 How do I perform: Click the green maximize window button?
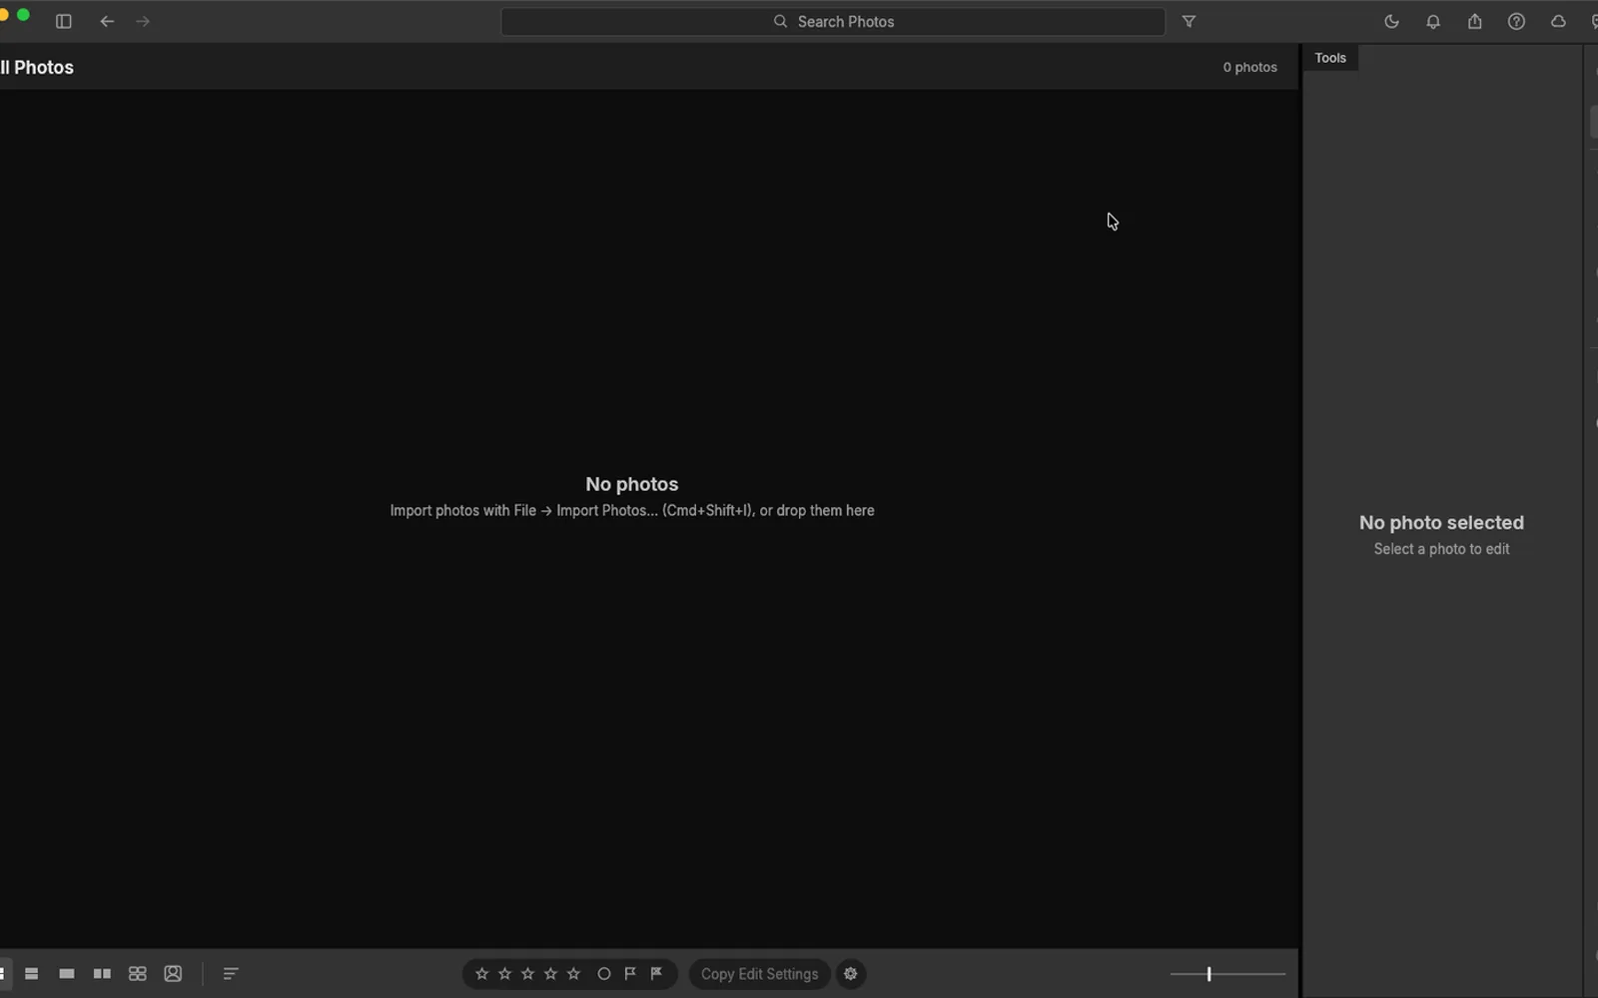(23, 16)
